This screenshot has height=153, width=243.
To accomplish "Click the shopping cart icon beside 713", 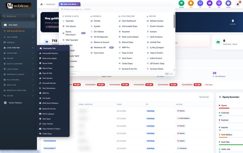I will tap(47, 42).
